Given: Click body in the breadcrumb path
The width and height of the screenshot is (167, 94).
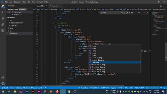Looking at the screenshot, I should (38, 9).
